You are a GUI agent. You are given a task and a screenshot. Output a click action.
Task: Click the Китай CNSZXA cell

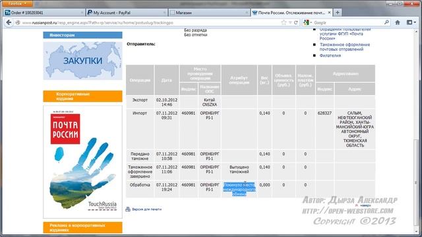[x=210, y=102]
